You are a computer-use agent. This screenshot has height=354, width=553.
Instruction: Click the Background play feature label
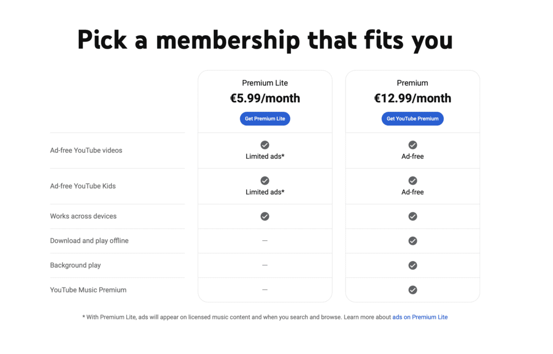click(76, 265)
